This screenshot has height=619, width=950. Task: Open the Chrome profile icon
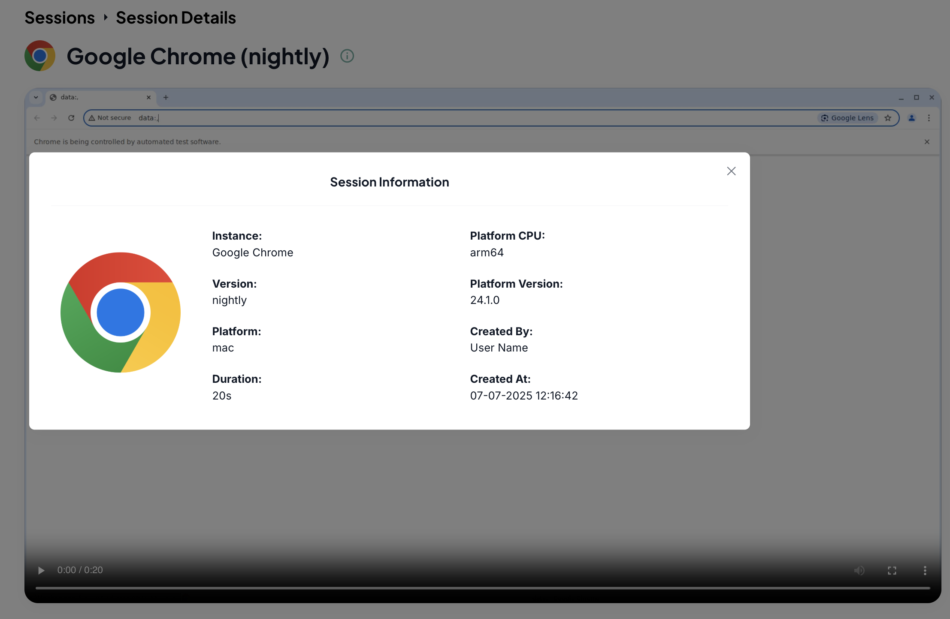[x=912, y=118]
